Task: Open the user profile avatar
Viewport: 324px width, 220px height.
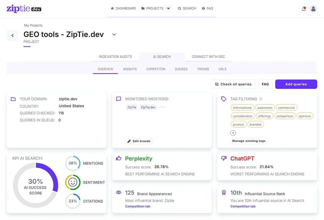Action: [313, 9]
